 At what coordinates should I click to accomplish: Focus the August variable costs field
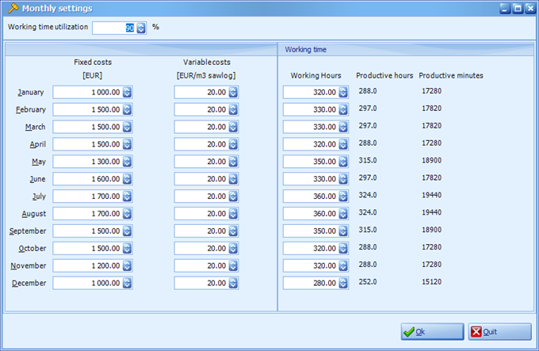(206, 214)
